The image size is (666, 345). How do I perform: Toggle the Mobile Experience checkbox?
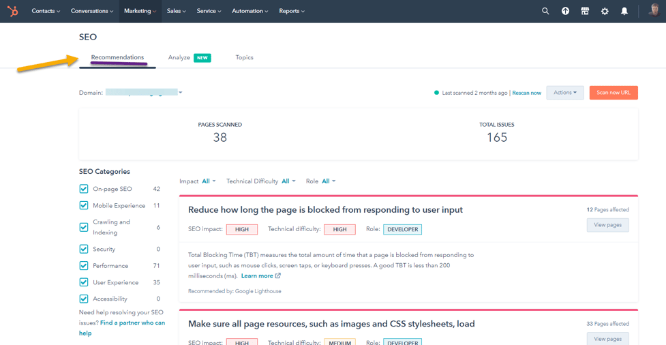pyautogui.click(x=84, y=205)
